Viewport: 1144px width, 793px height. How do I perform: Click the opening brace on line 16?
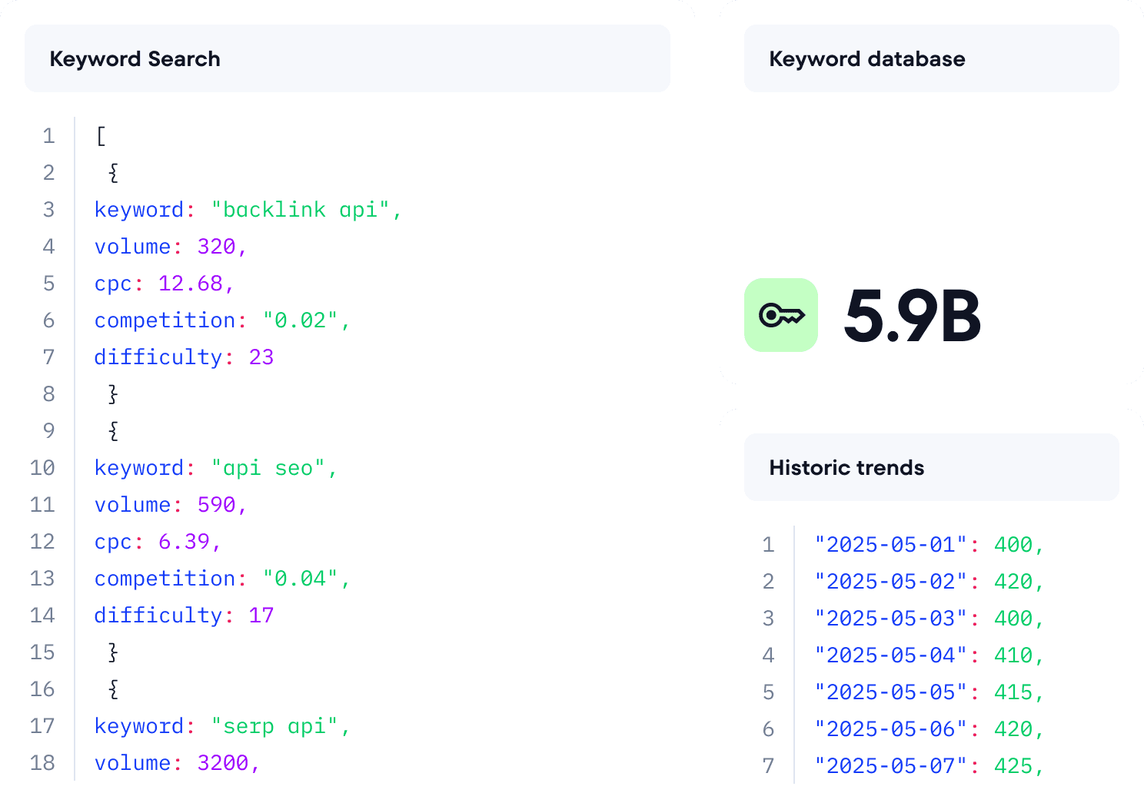(x=113, y=689)
